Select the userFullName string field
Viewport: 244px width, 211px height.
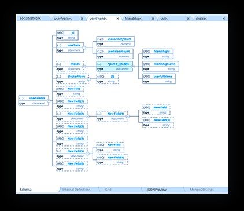click(159, 79)
